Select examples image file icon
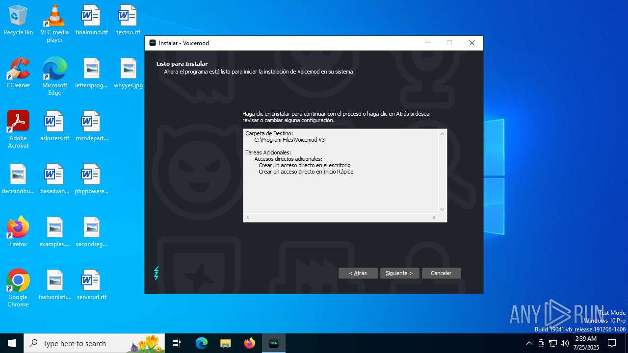Viewport: 628px width, 353px height. (54, 232)
